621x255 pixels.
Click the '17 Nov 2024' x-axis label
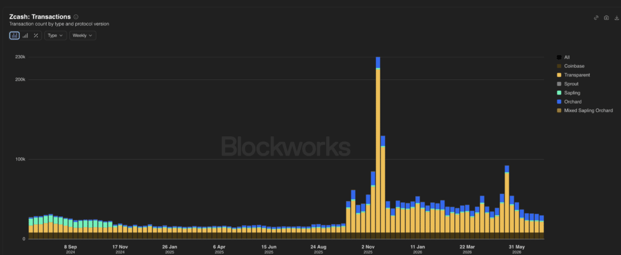point(120,249)
